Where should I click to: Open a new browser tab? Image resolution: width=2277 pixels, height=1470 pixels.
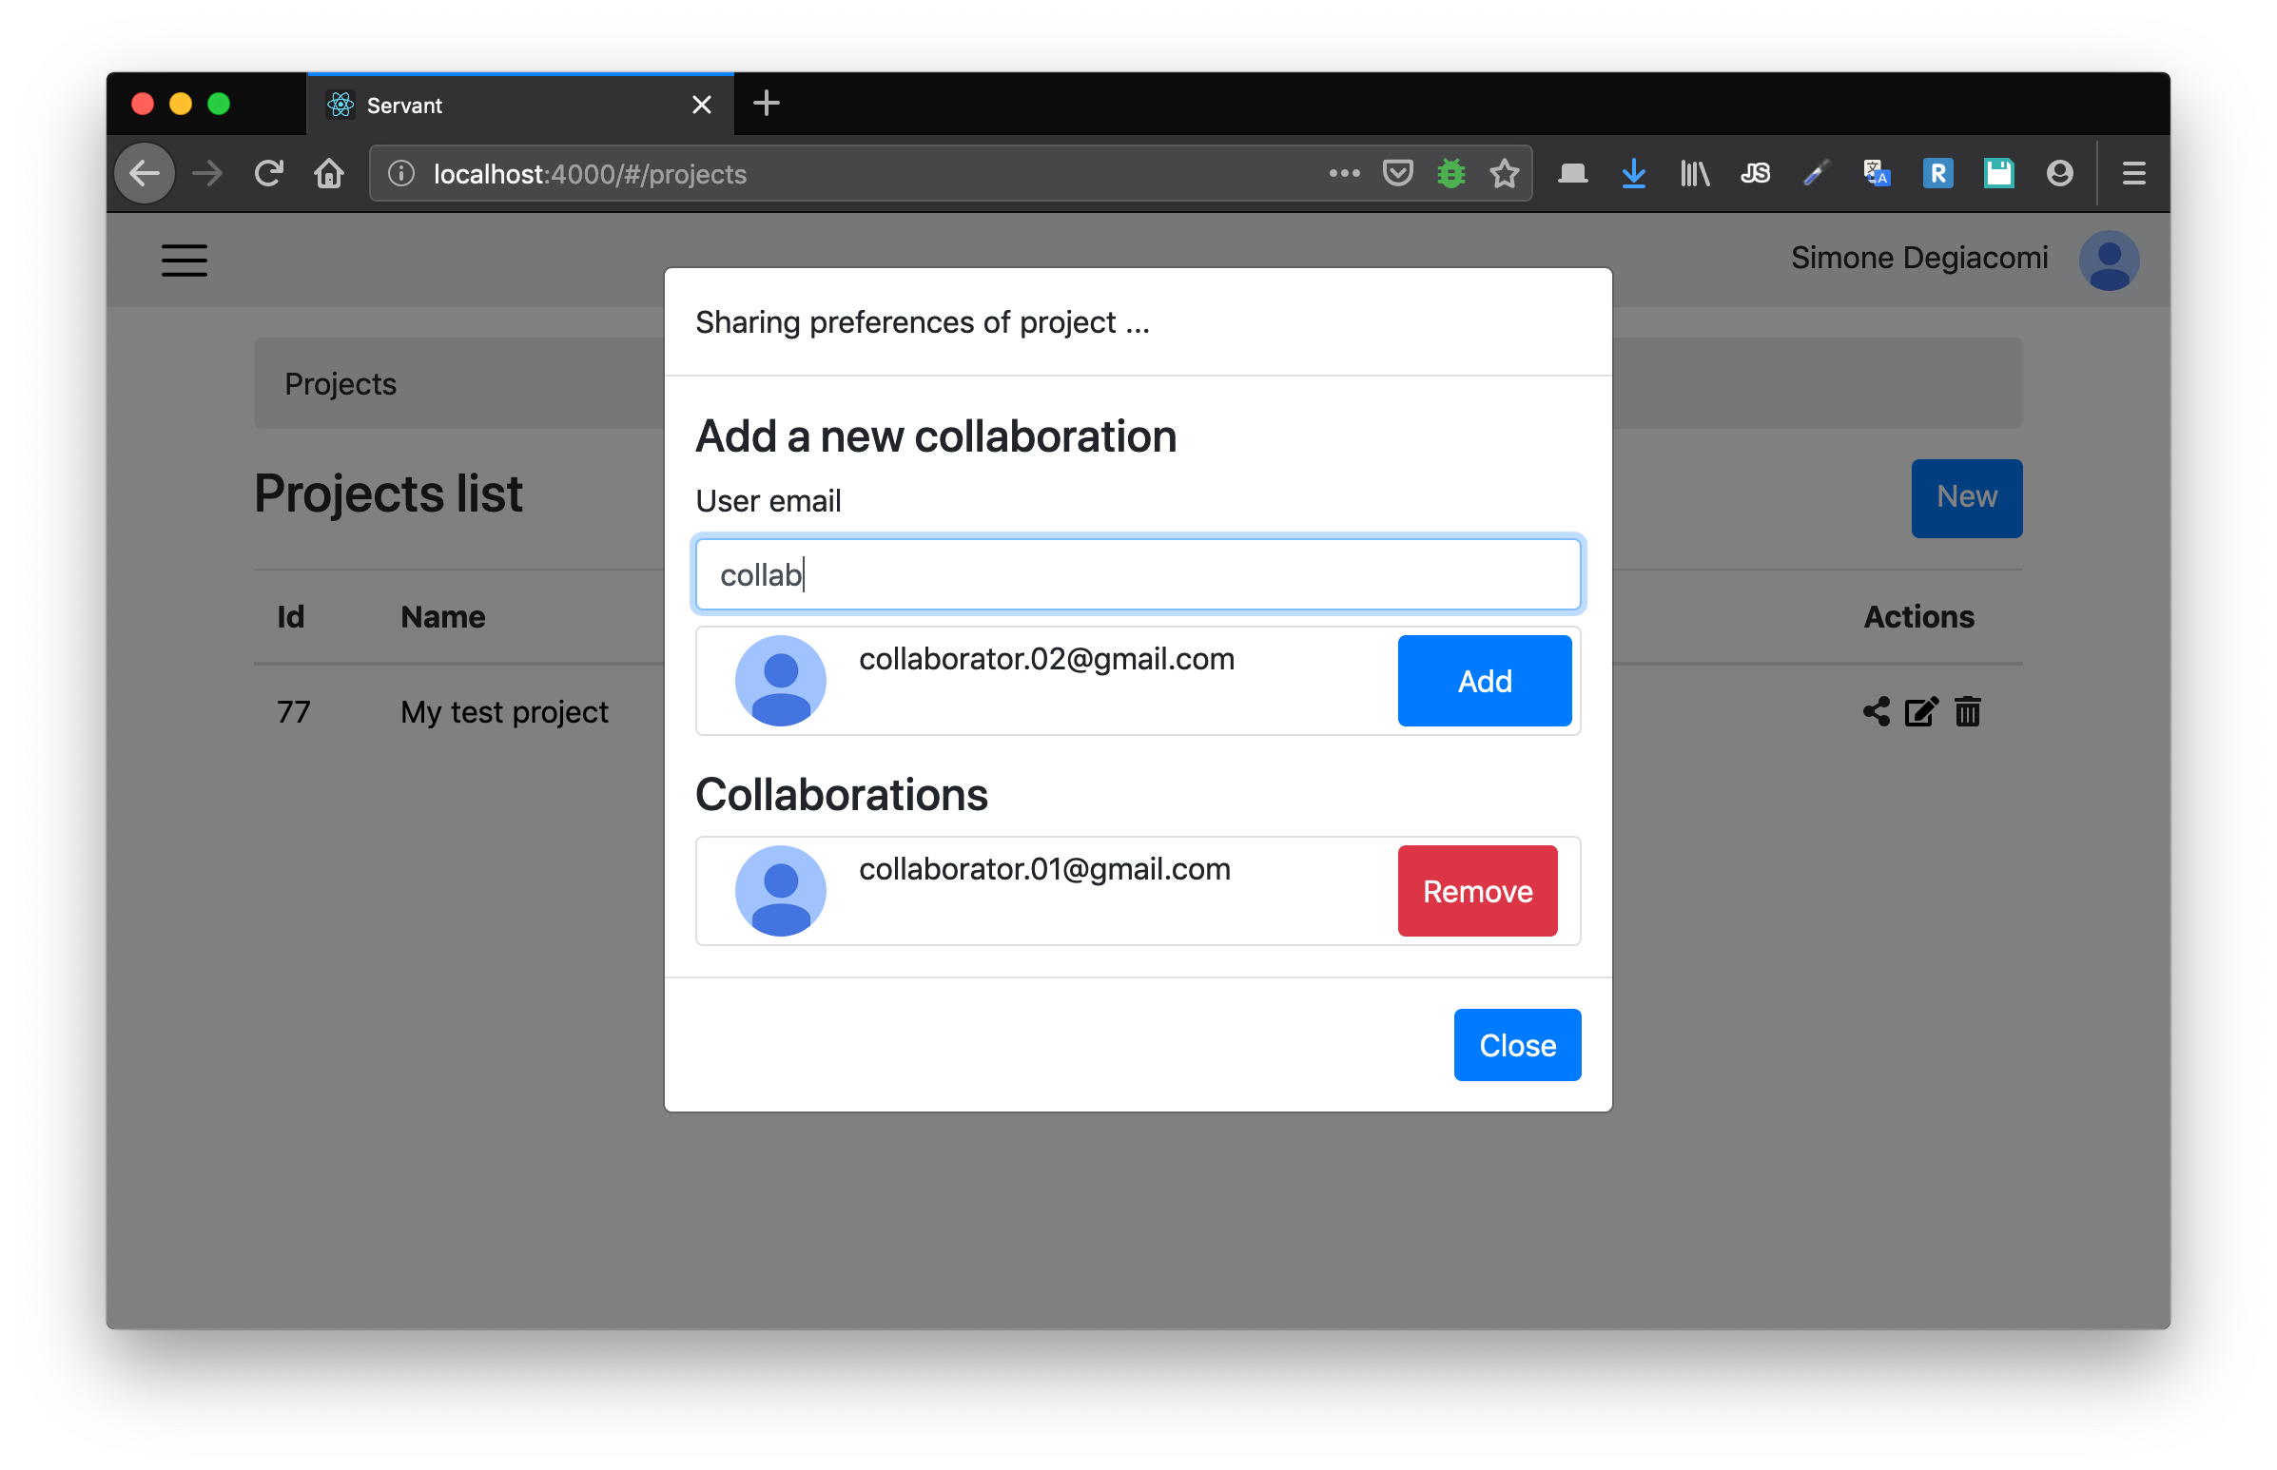click(767, 103)
